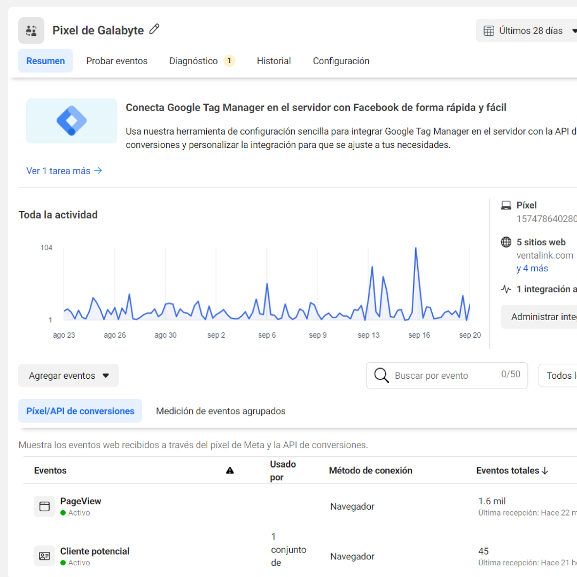Click the Cliente potencial event name
This screenshot has width=577, height=577.
tap(95, 551)
